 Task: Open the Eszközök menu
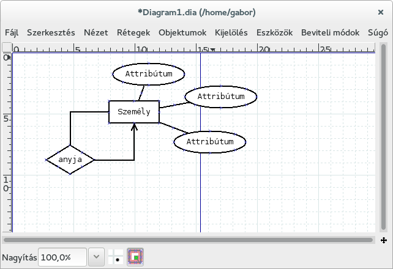275,32
